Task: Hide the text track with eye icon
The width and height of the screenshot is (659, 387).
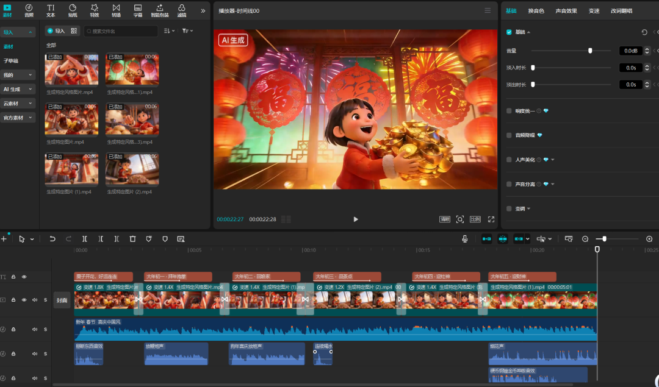Action: point(24,277)
